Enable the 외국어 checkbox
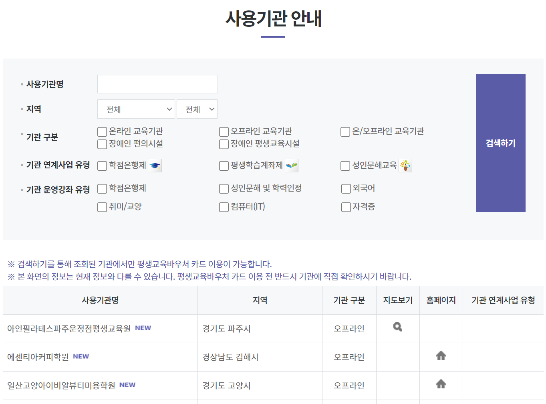 346,188
